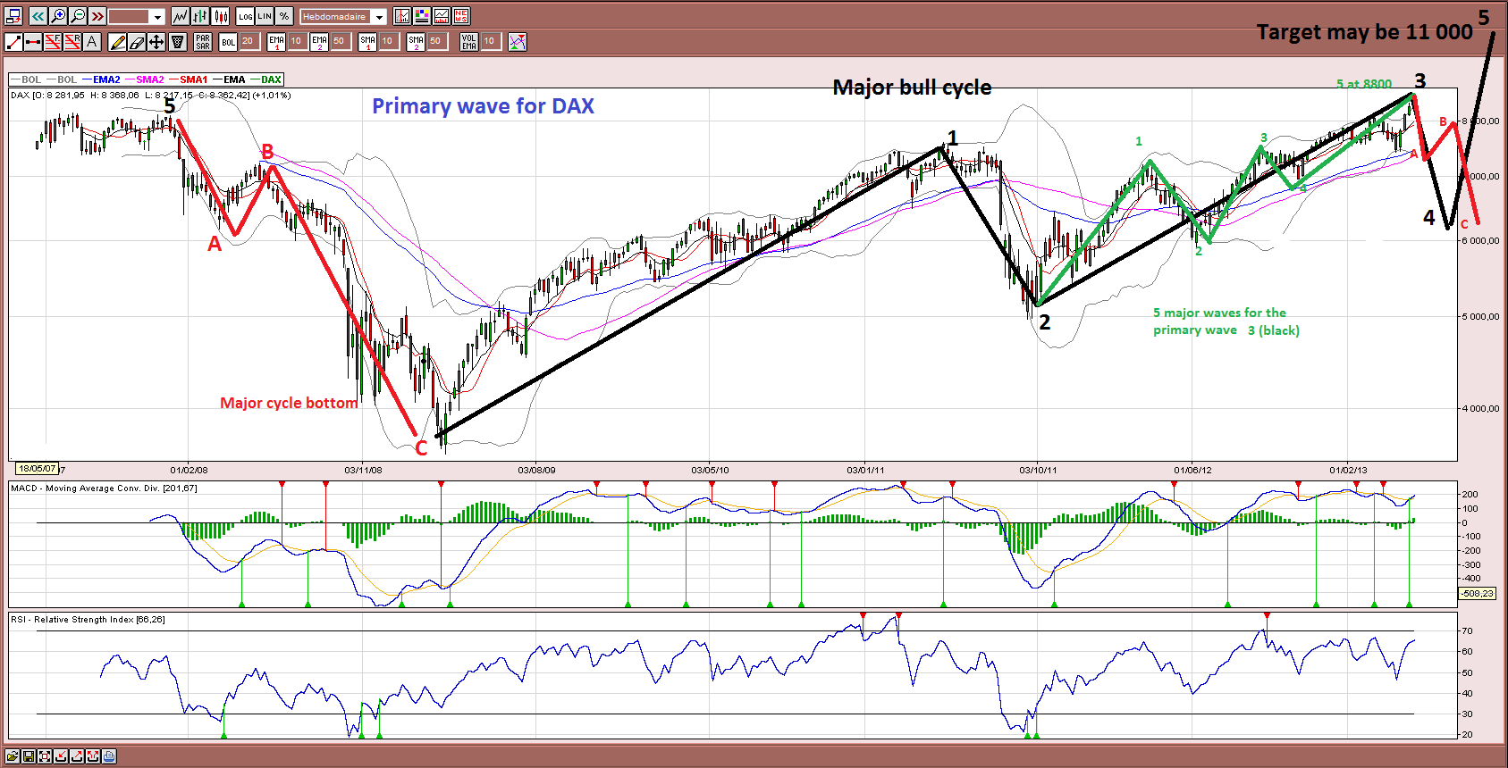Viewport: 1508px width, 768px height.
Task: Click the open folder icon in bottom toolbar
Action: tap(13, 756)
